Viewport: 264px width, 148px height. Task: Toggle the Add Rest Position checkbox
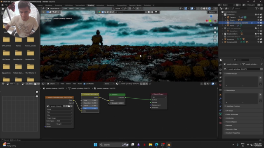point(226,106)
